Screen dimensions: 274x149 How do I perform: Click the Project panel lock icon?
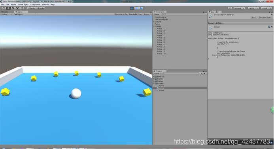click(x=203, y=71)
